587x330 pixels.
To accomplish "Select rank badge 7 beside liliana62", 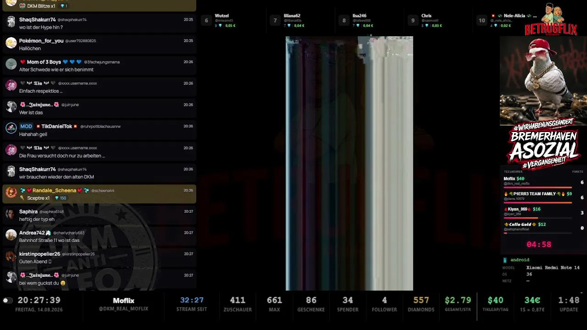I will click(x=275, y=21).
